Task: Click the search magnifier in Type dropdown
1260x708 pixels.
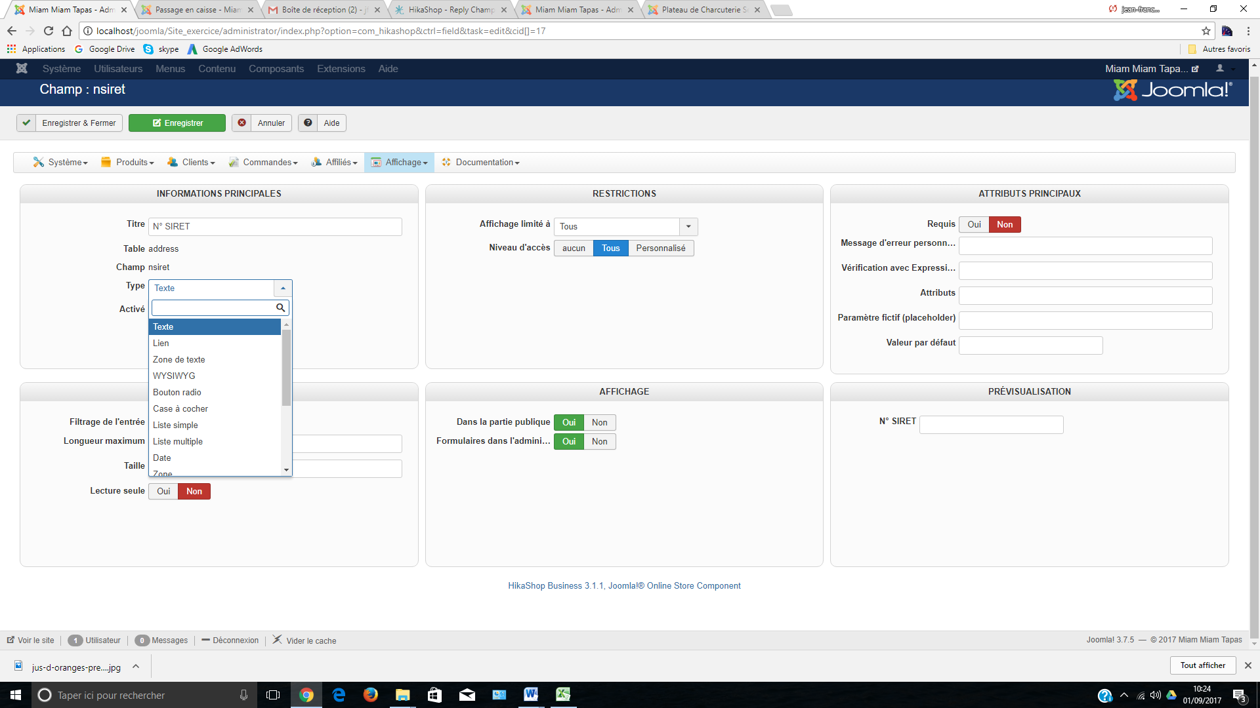Action: coord(280,307)
